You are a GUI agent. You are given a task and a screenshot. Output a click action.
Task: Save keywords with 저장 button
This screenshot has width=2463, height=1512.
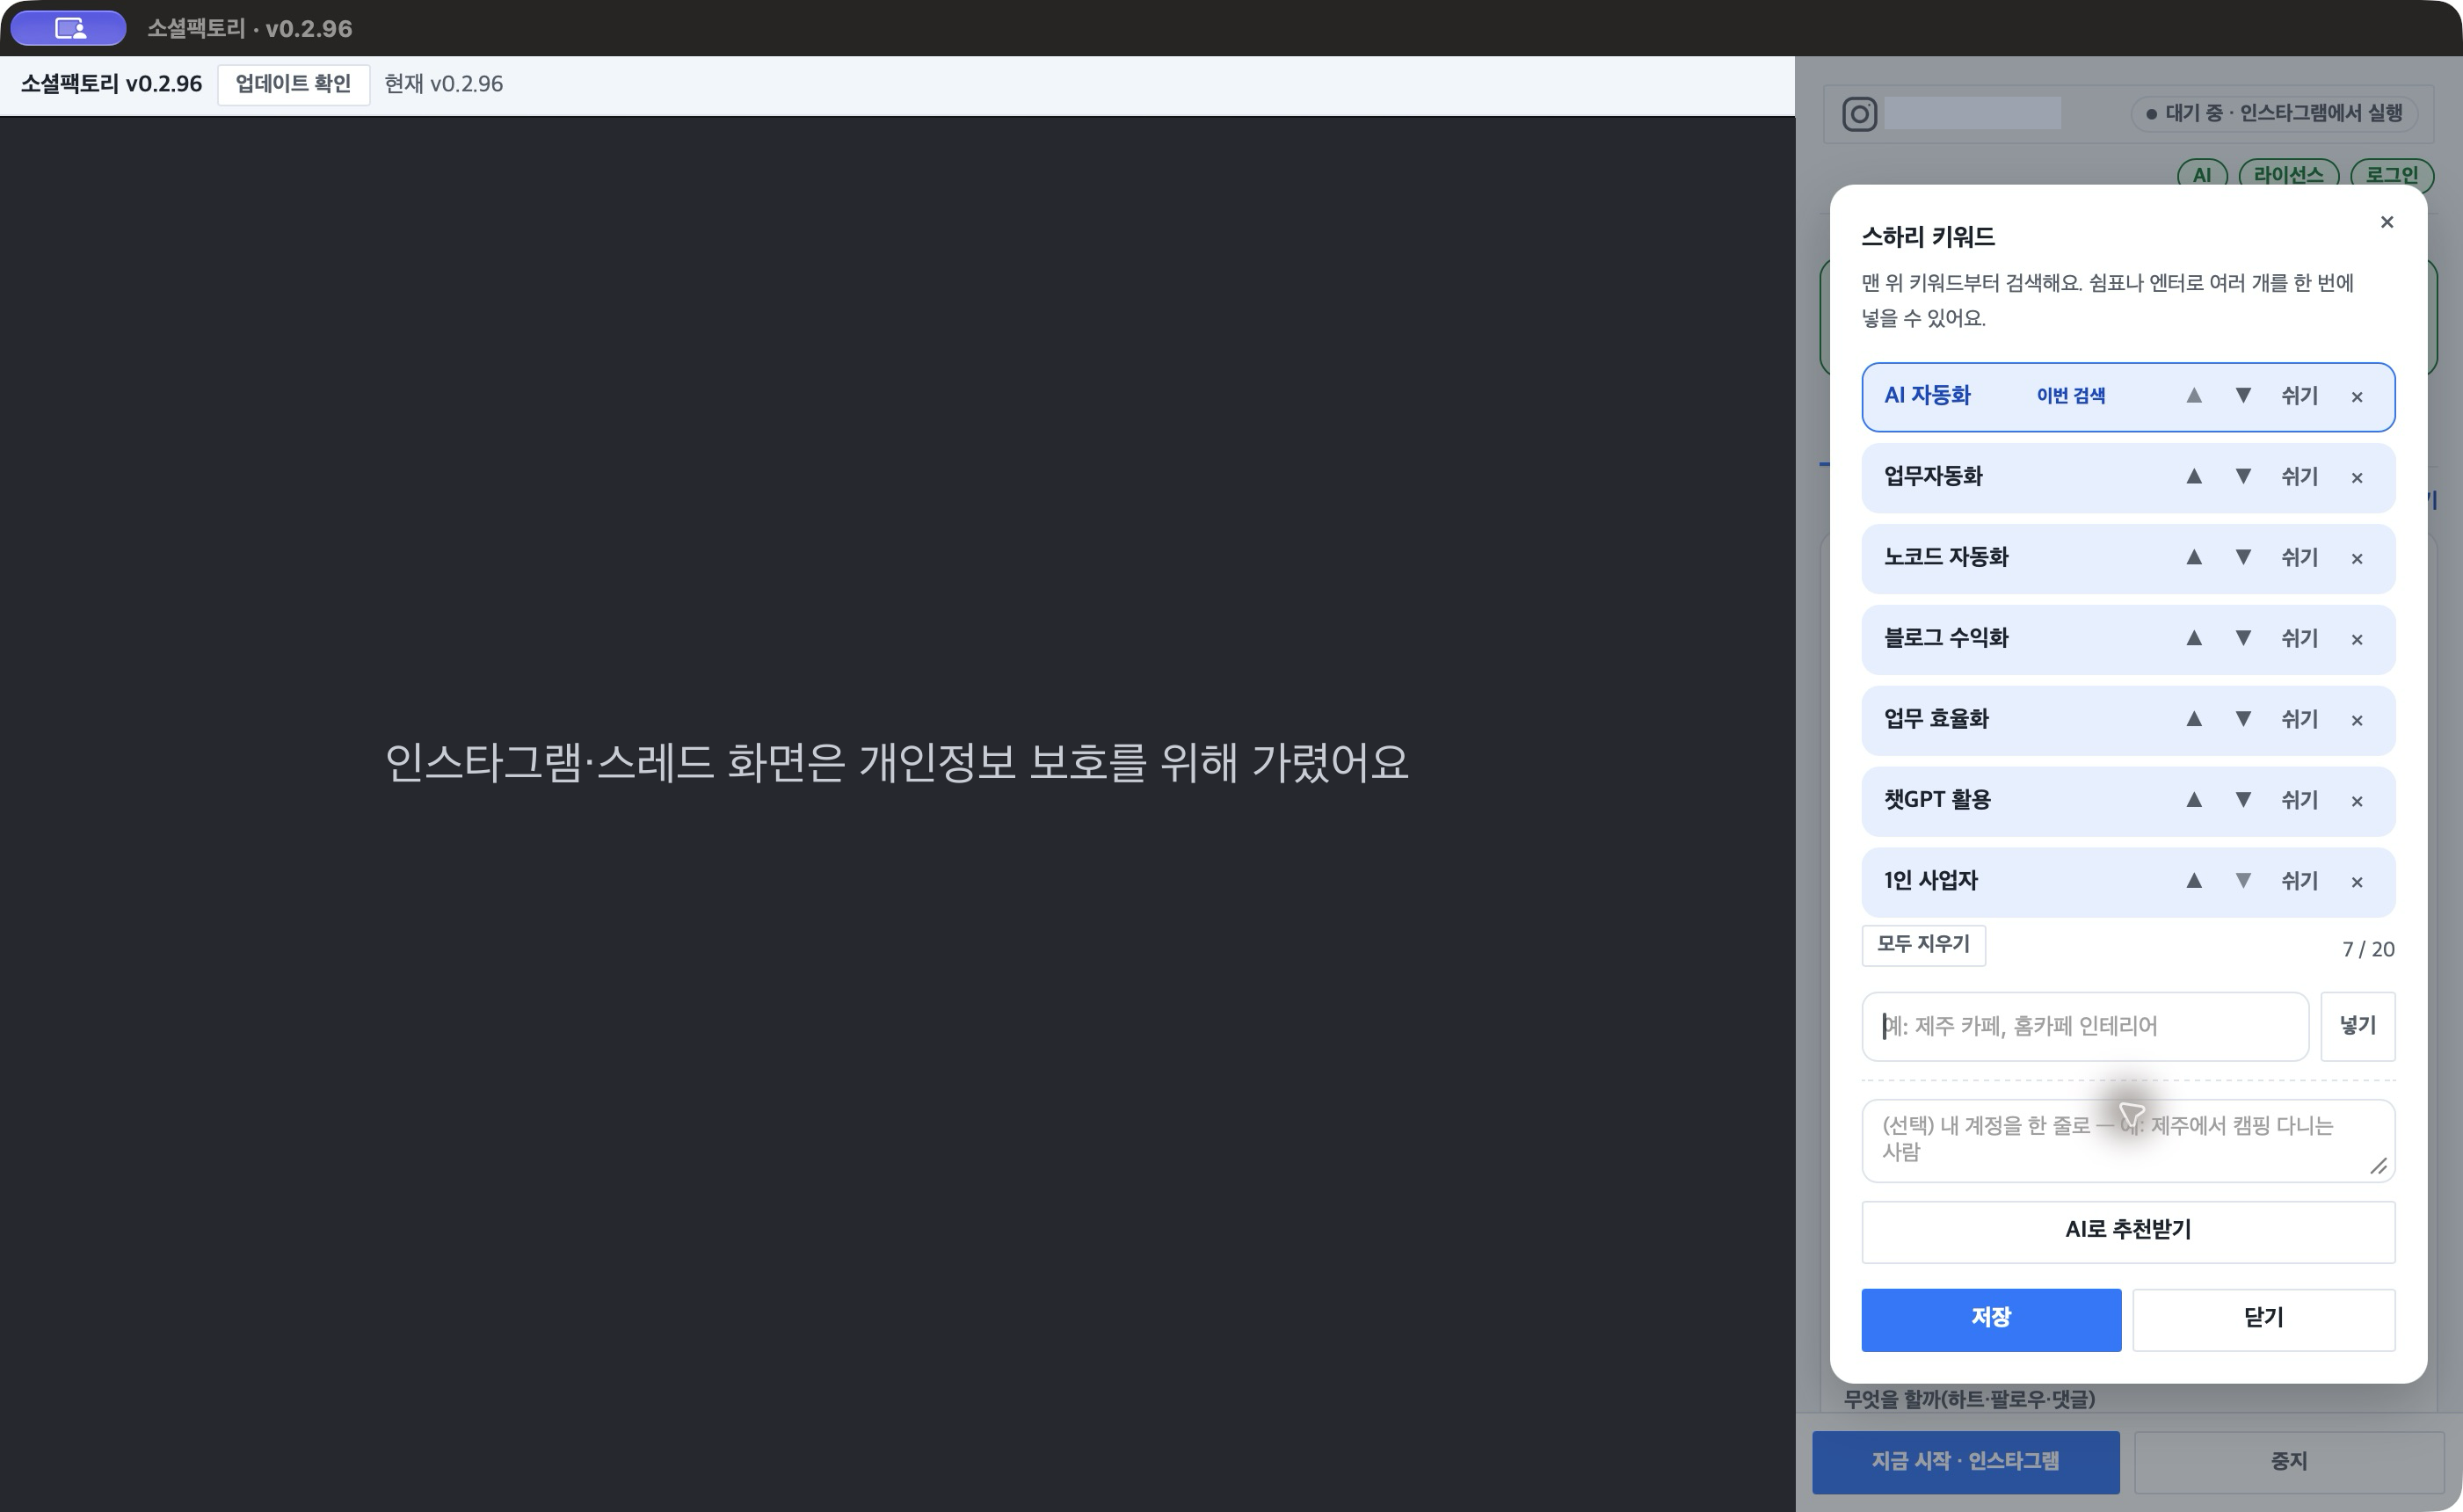coord(1991,1319)
